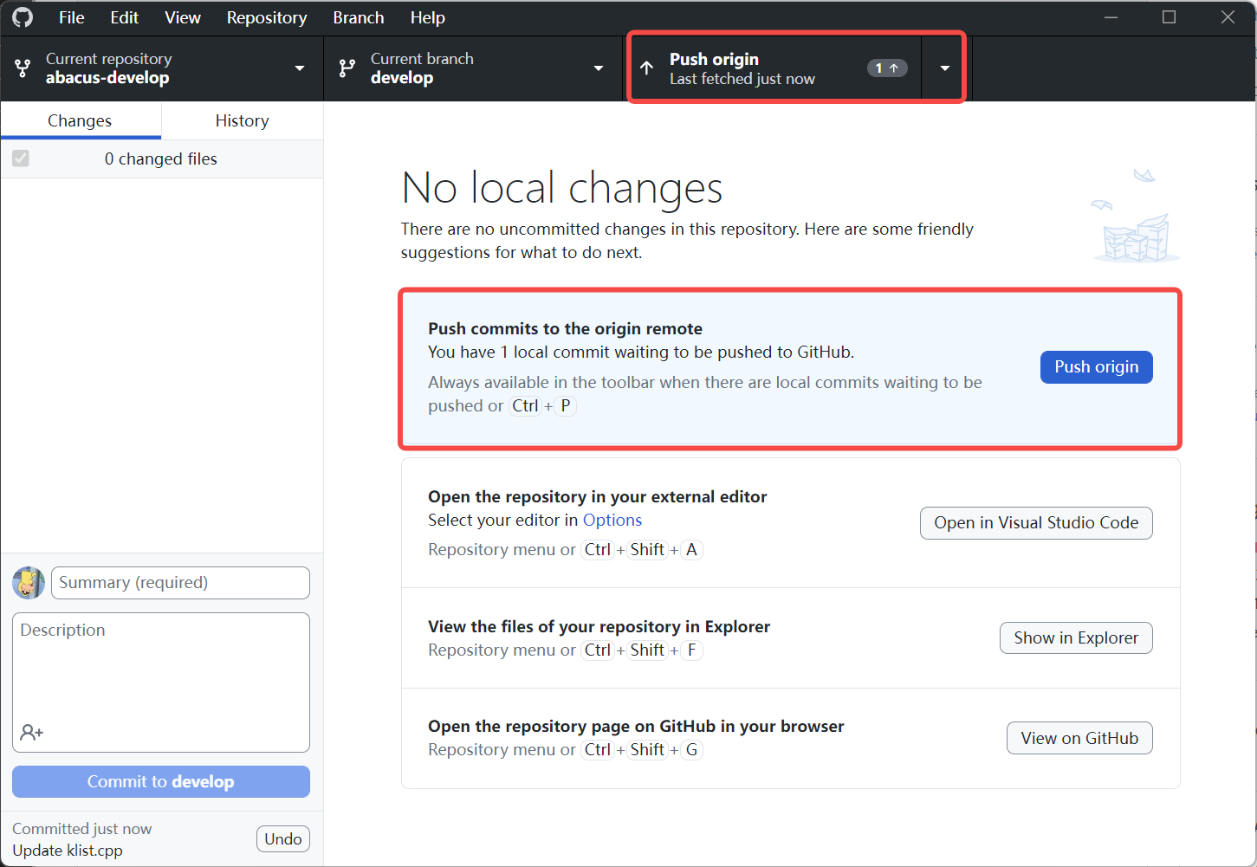This screenshot has width=1257, height=867.
Task: Click the pending commits count badge
Action: [x=886, y=68]
